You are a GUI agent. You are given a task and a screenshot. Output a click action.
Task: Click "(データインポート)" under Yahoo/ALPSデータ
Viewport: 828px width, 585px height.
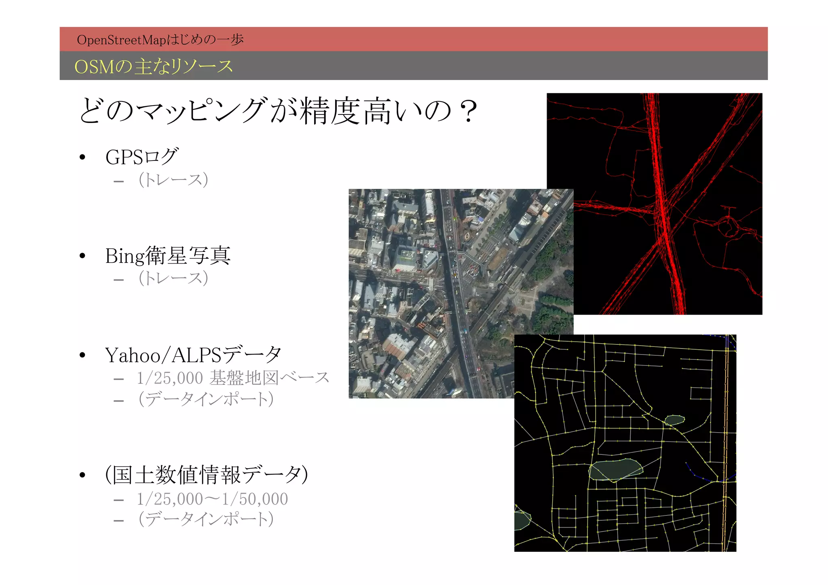pos(206,399)
